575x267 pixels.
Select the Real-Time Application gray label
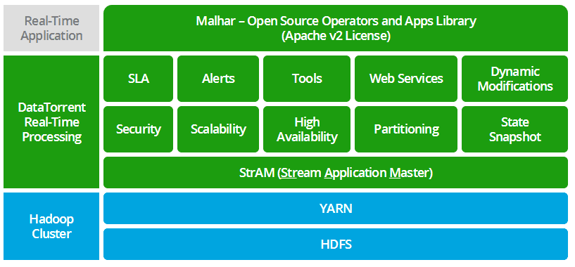(51, 28)
